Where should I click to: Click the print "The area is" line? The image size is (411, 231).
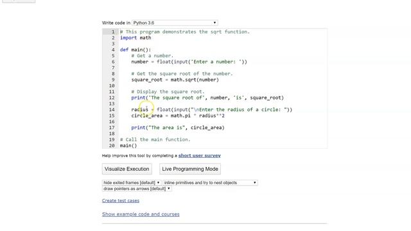[178, 128]
